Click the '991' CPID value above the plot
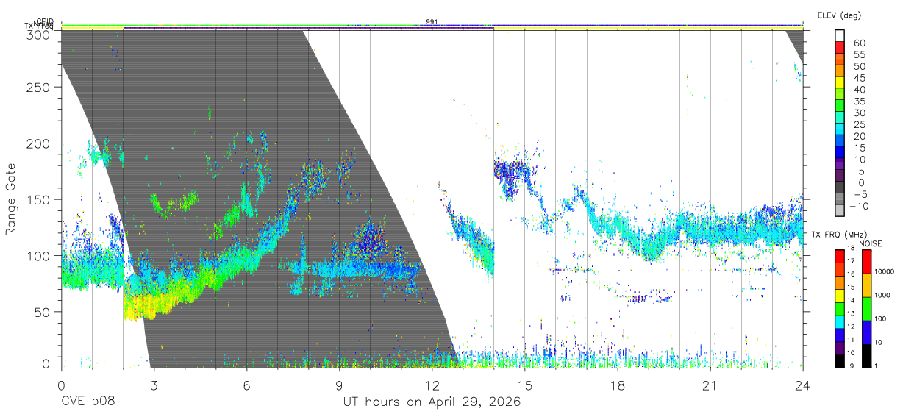The height and width of the screenshot is (417, 903). (432, 22)
